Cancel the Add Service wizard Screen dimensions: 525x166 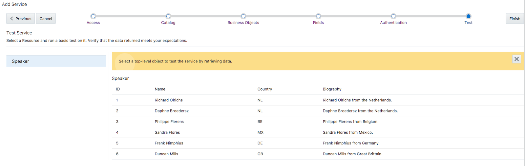pos(46,19)
